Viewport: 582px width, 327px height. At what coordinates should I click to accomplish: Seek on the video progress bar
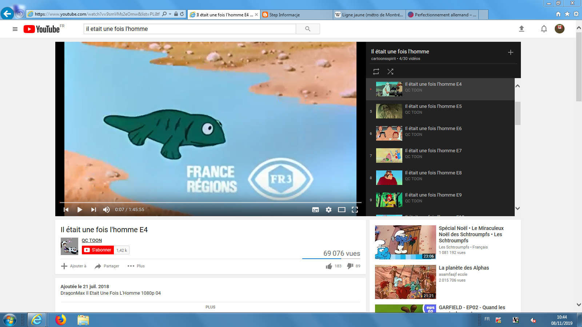(x=211, y=202)
